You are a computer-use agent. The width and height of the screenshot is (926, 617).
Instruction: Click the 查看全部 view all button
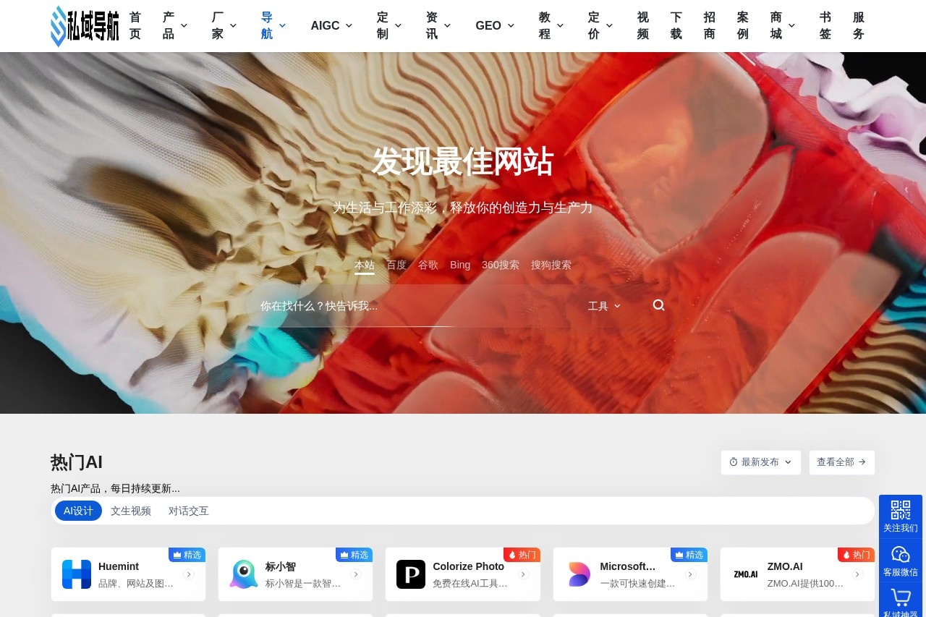pyautogui.click(x=841, y=462)
